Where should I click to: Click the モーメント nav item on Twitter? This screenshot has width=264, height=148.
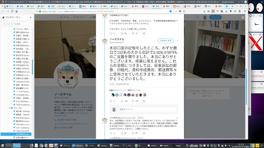coord(79,17)
